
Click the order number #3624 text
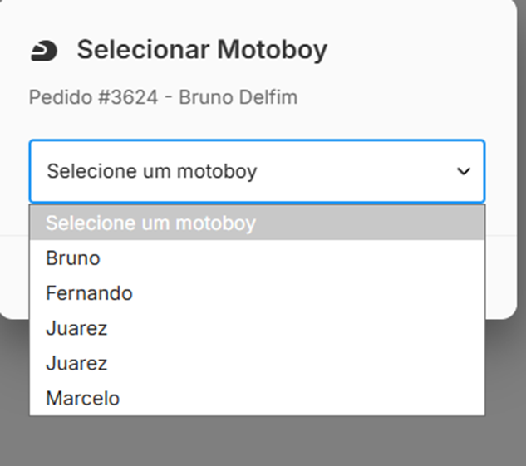(121, 97)
